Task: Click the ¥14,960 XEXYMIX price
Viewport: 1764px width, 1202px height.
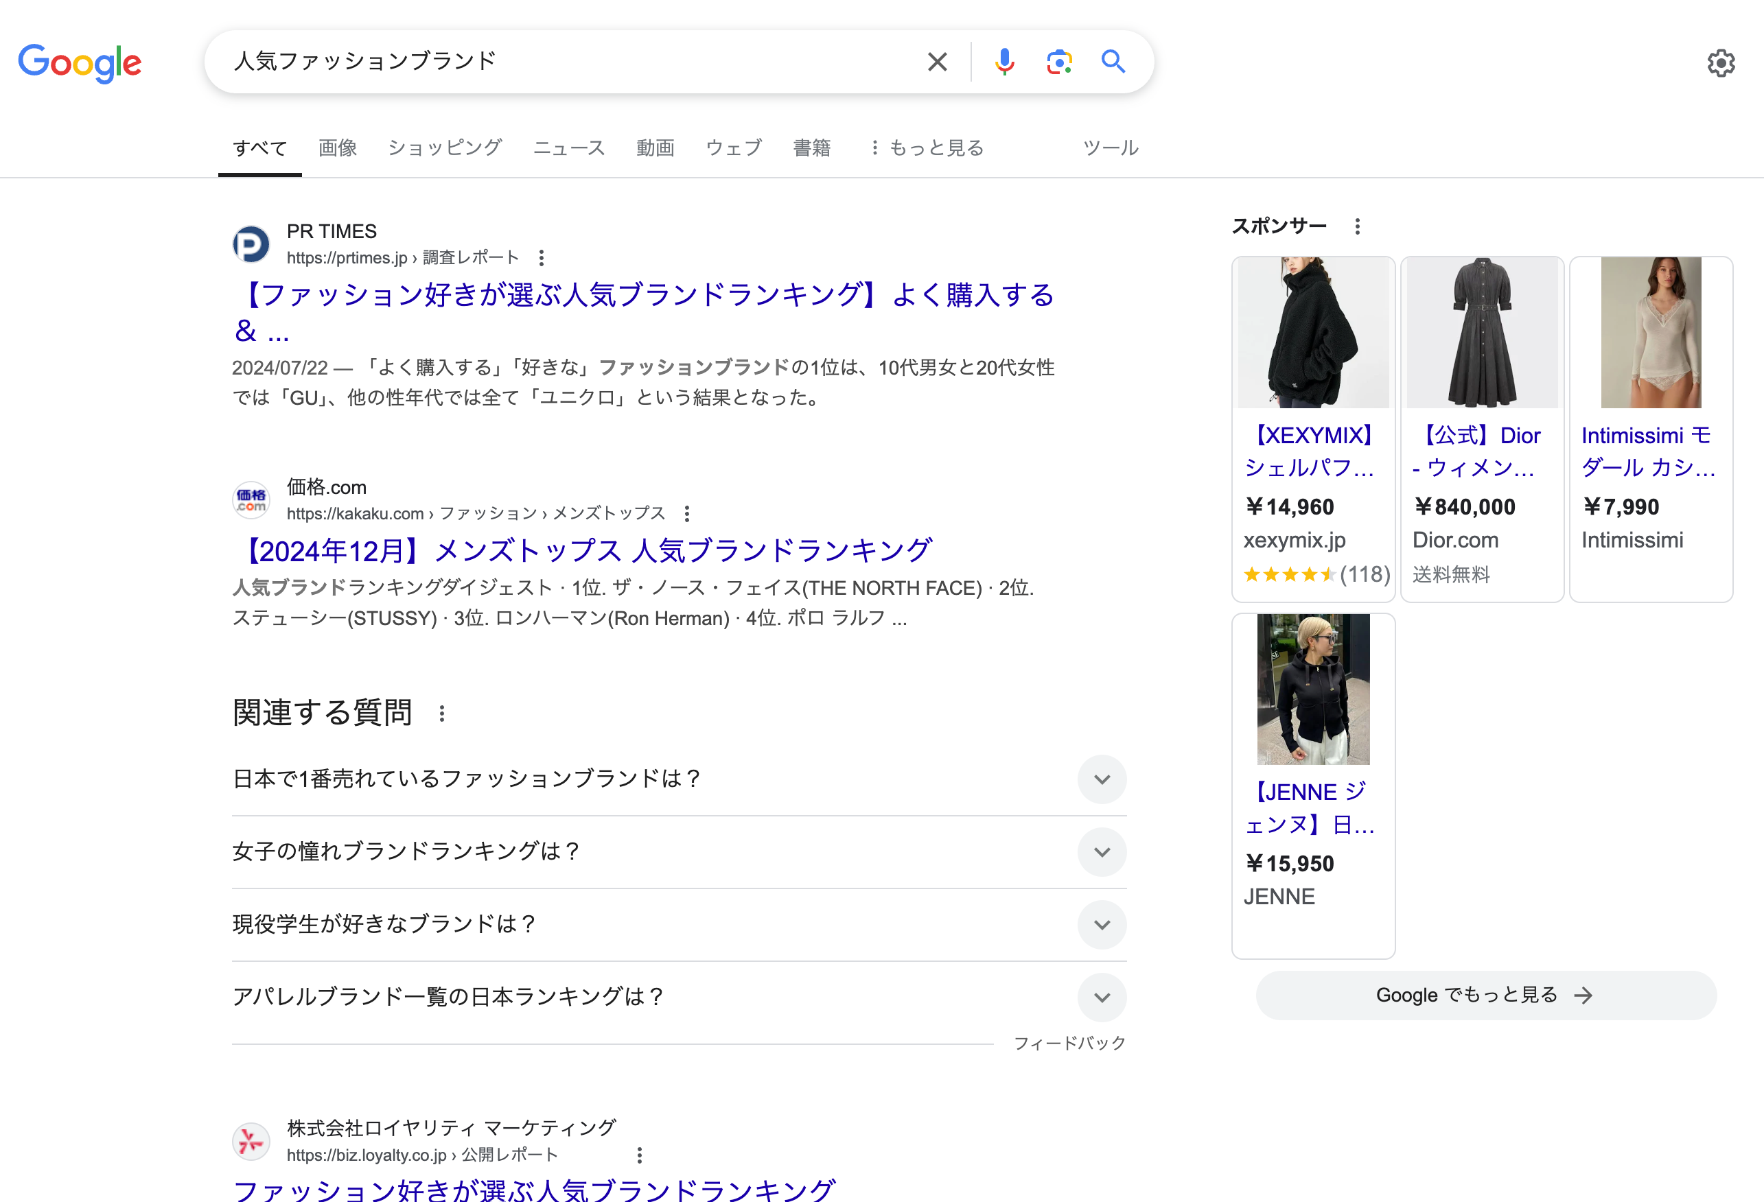Action: [x=1290, y=507]
